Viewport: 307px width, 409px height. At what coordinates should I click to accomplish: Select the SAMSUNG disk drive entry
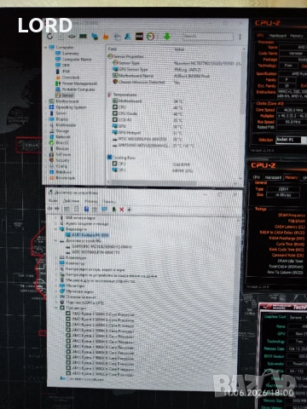point(99,246)
